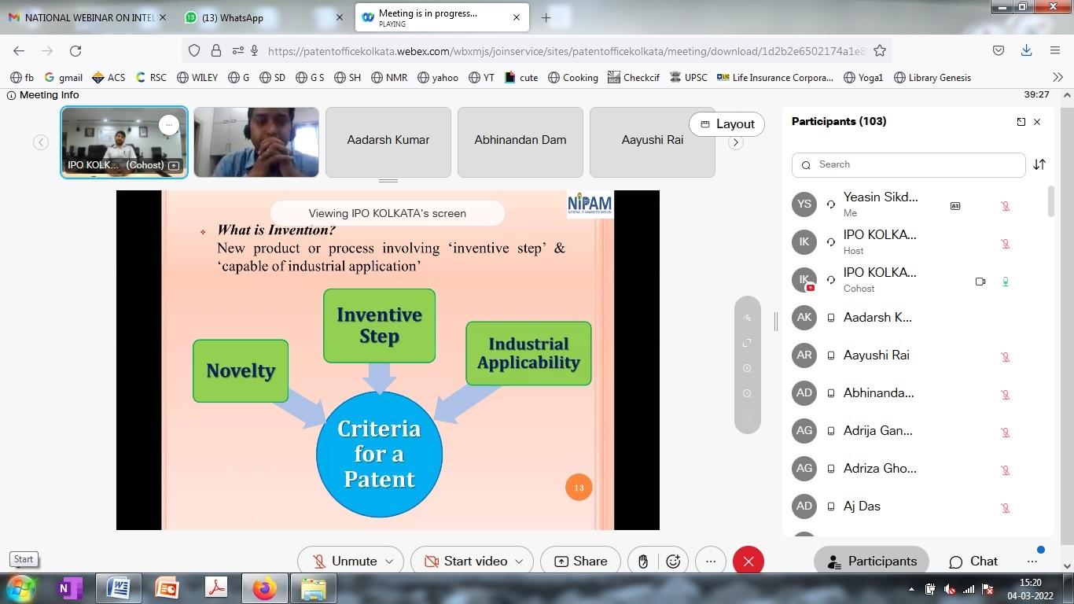
Task: Expand the Layout options
Action: [x=726, y=123]
